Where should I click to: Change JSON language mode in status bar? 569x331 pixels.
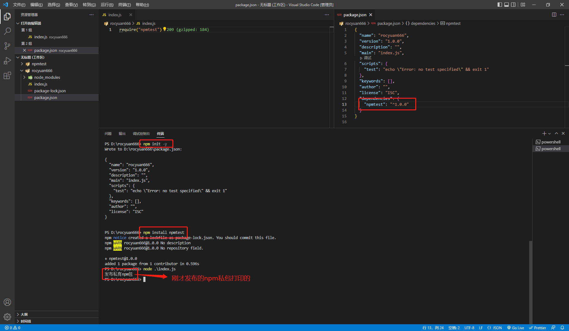(x=495, y=328)
